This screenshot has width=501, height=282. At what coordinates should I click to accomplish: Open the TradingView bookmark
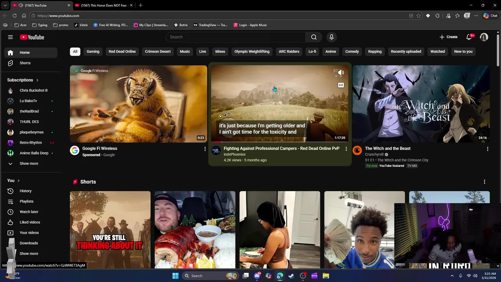[210, 25]
